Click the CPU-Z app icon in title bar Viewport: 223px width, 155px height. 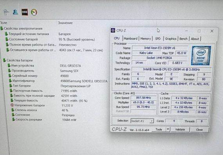[113, 30]
